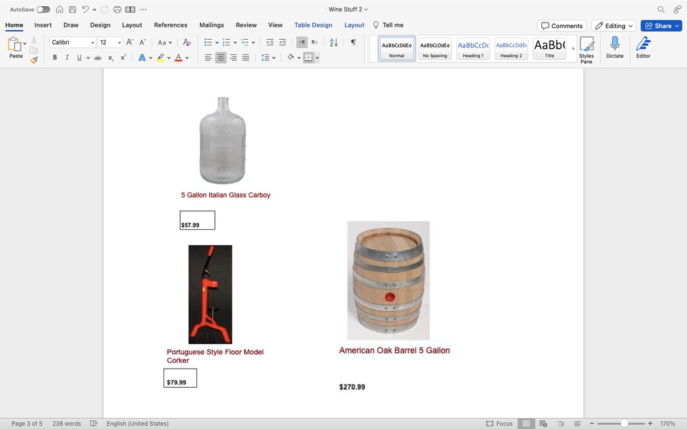Click the American Oak Barrel image
687x429 pixels.
(x=388, y=280)
